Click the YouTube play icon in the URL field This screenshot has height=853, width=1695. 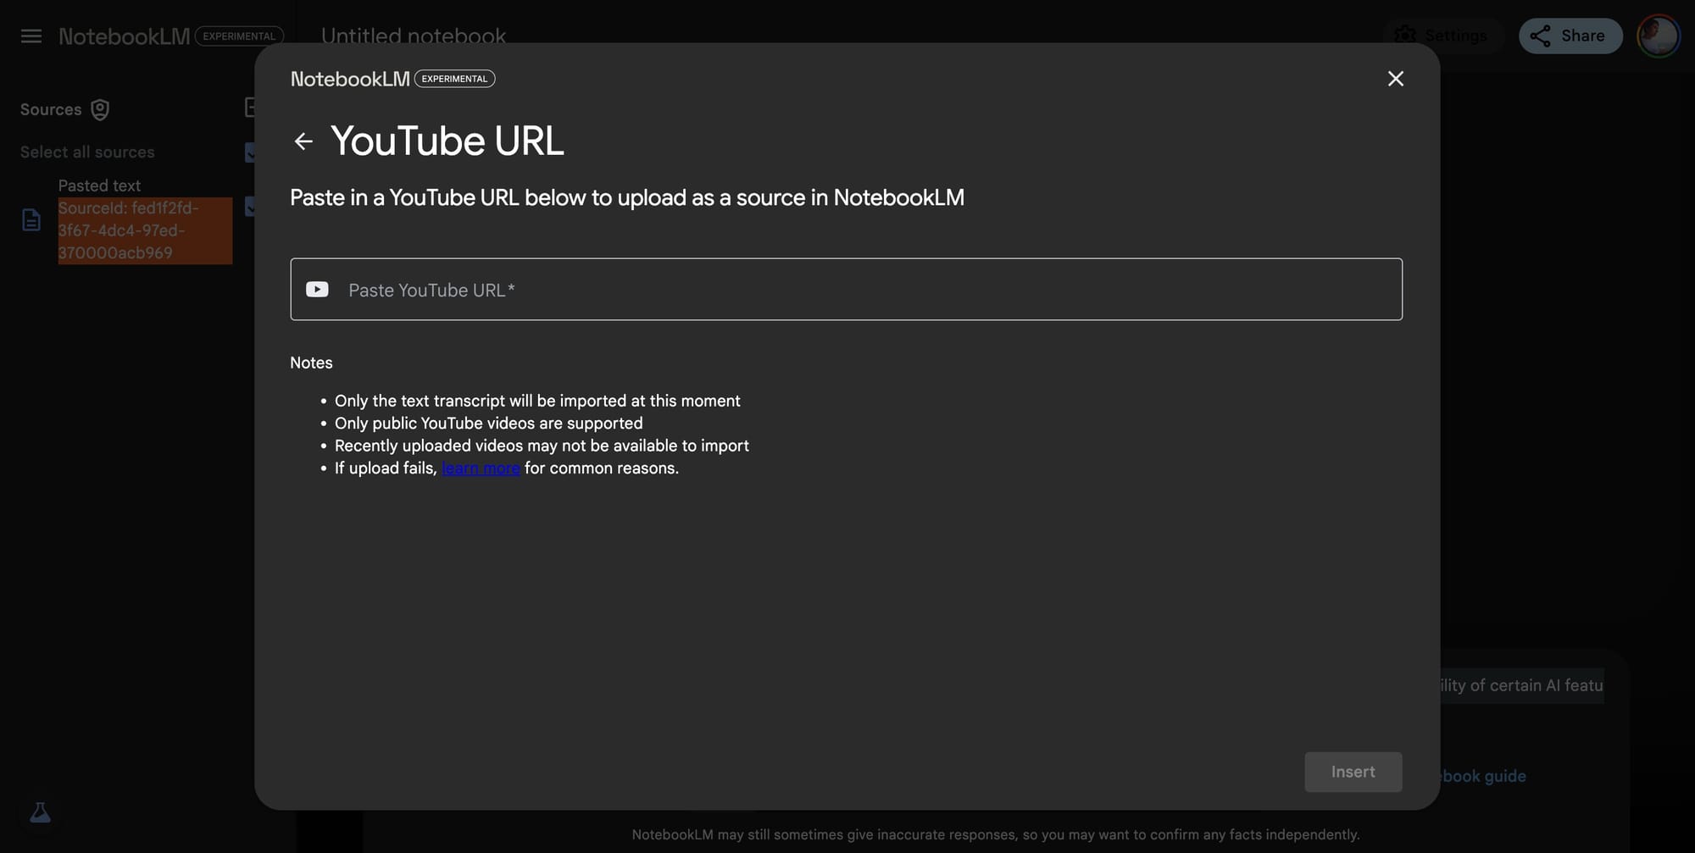(x=317, y=290)
